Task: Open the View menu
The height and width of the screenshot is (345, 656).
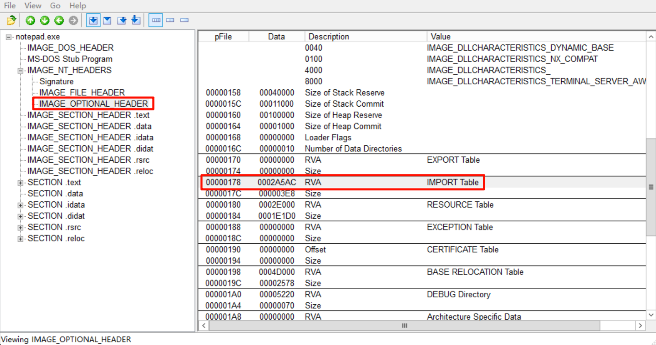Action: pos(32,6)
